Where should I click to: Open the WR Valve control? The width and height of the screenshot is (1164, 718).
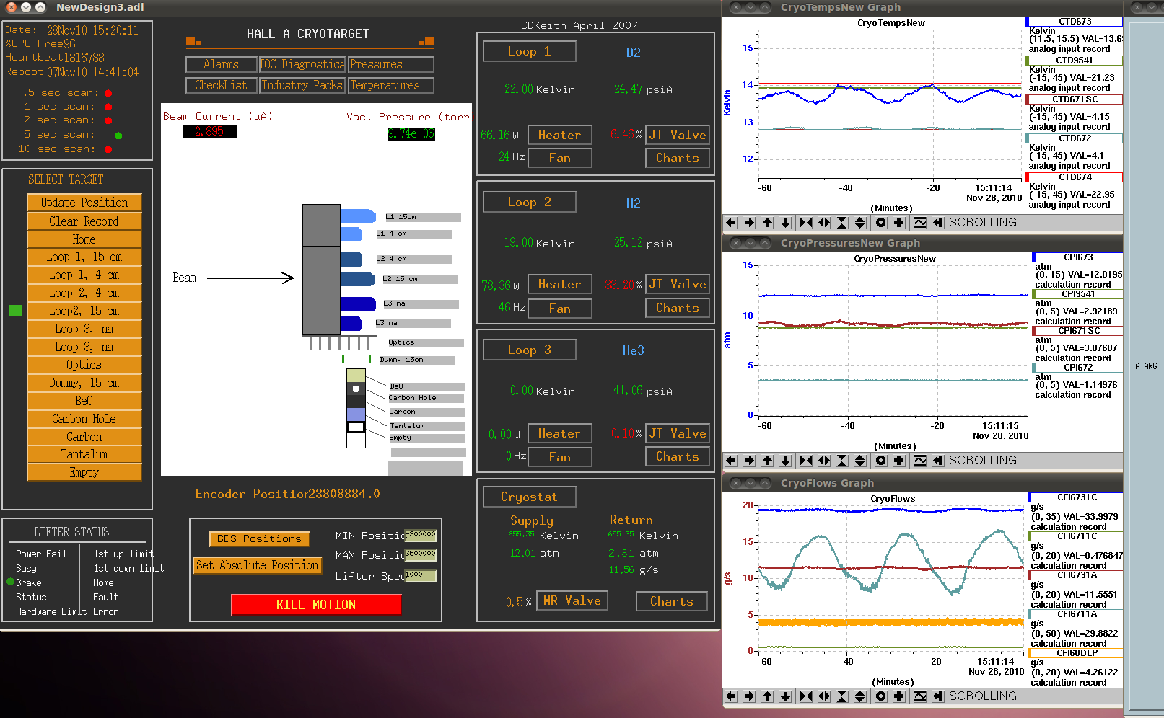(x=572, y=600)
